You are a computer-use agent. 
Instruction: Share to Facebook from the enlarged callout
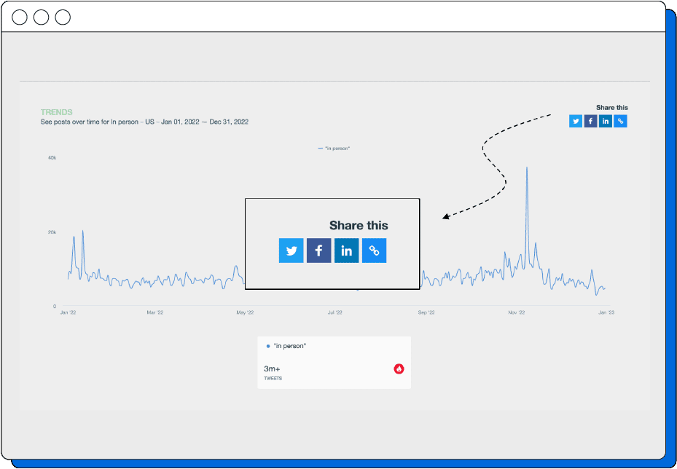click(319, 251)
